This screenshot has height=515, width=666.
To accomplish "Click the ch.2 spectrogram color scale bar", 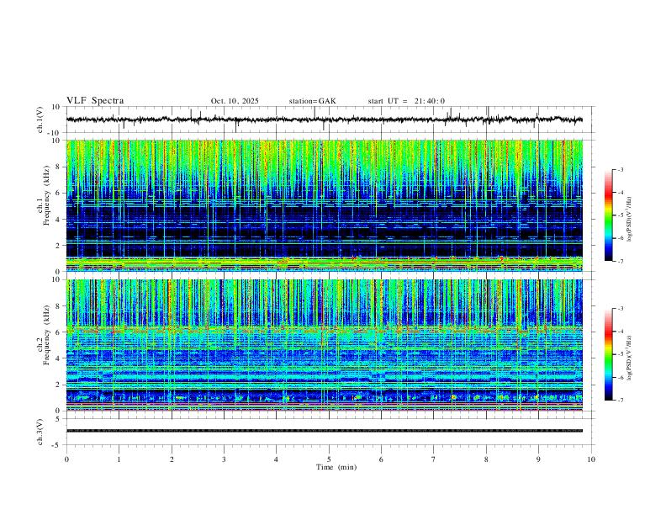I will pos(609,354).
